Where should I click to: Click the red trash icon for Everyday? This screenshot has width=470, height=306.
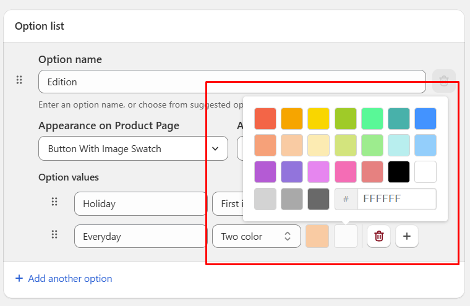(x=379, y=236)
